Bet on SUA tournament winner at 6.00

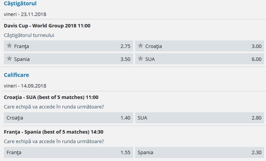point(256,59)
